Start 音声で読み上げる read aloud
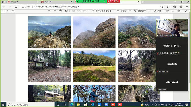This screenshot has width=191, height=107. click(x=101, y=11)
